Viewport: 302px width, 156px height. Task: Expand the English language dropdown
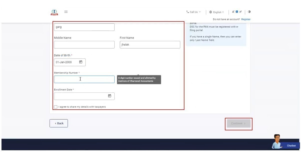217,12
